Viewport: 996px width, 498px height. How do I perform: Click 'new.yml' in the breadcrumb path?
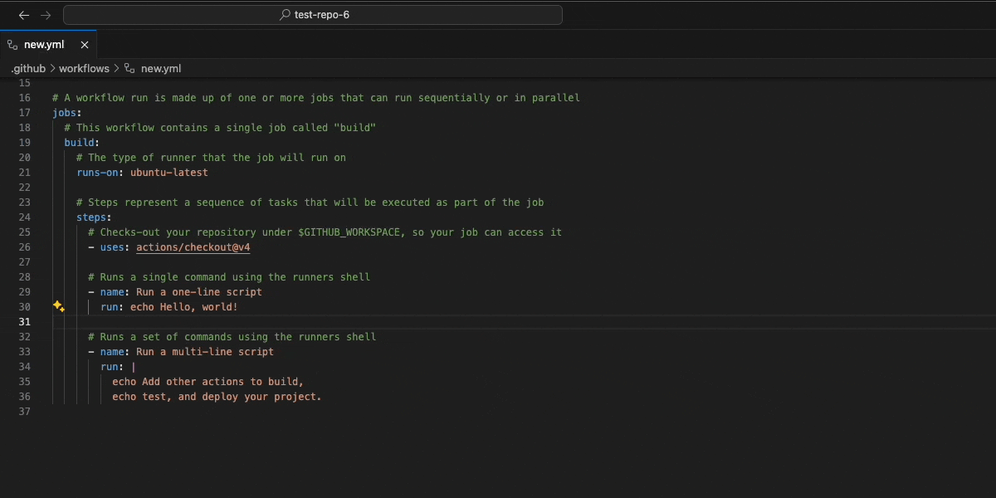(x=160, y=68)
